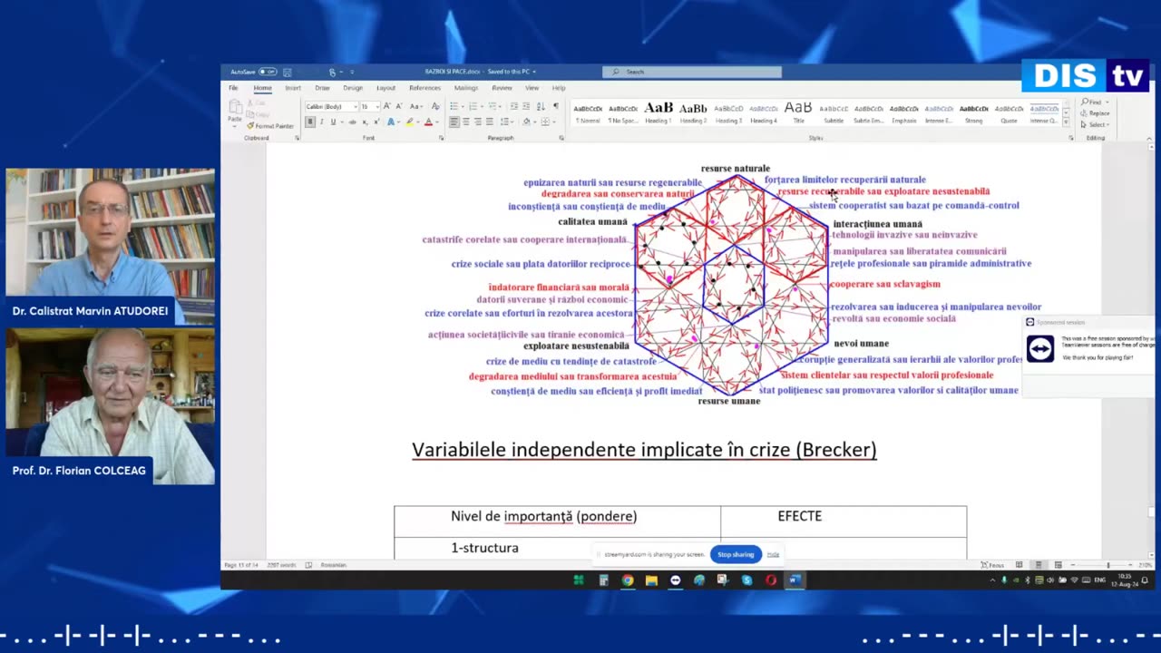This screenshot has width=1161, height=653.
Task: Open the File menu
Action: tap(233, 88)
